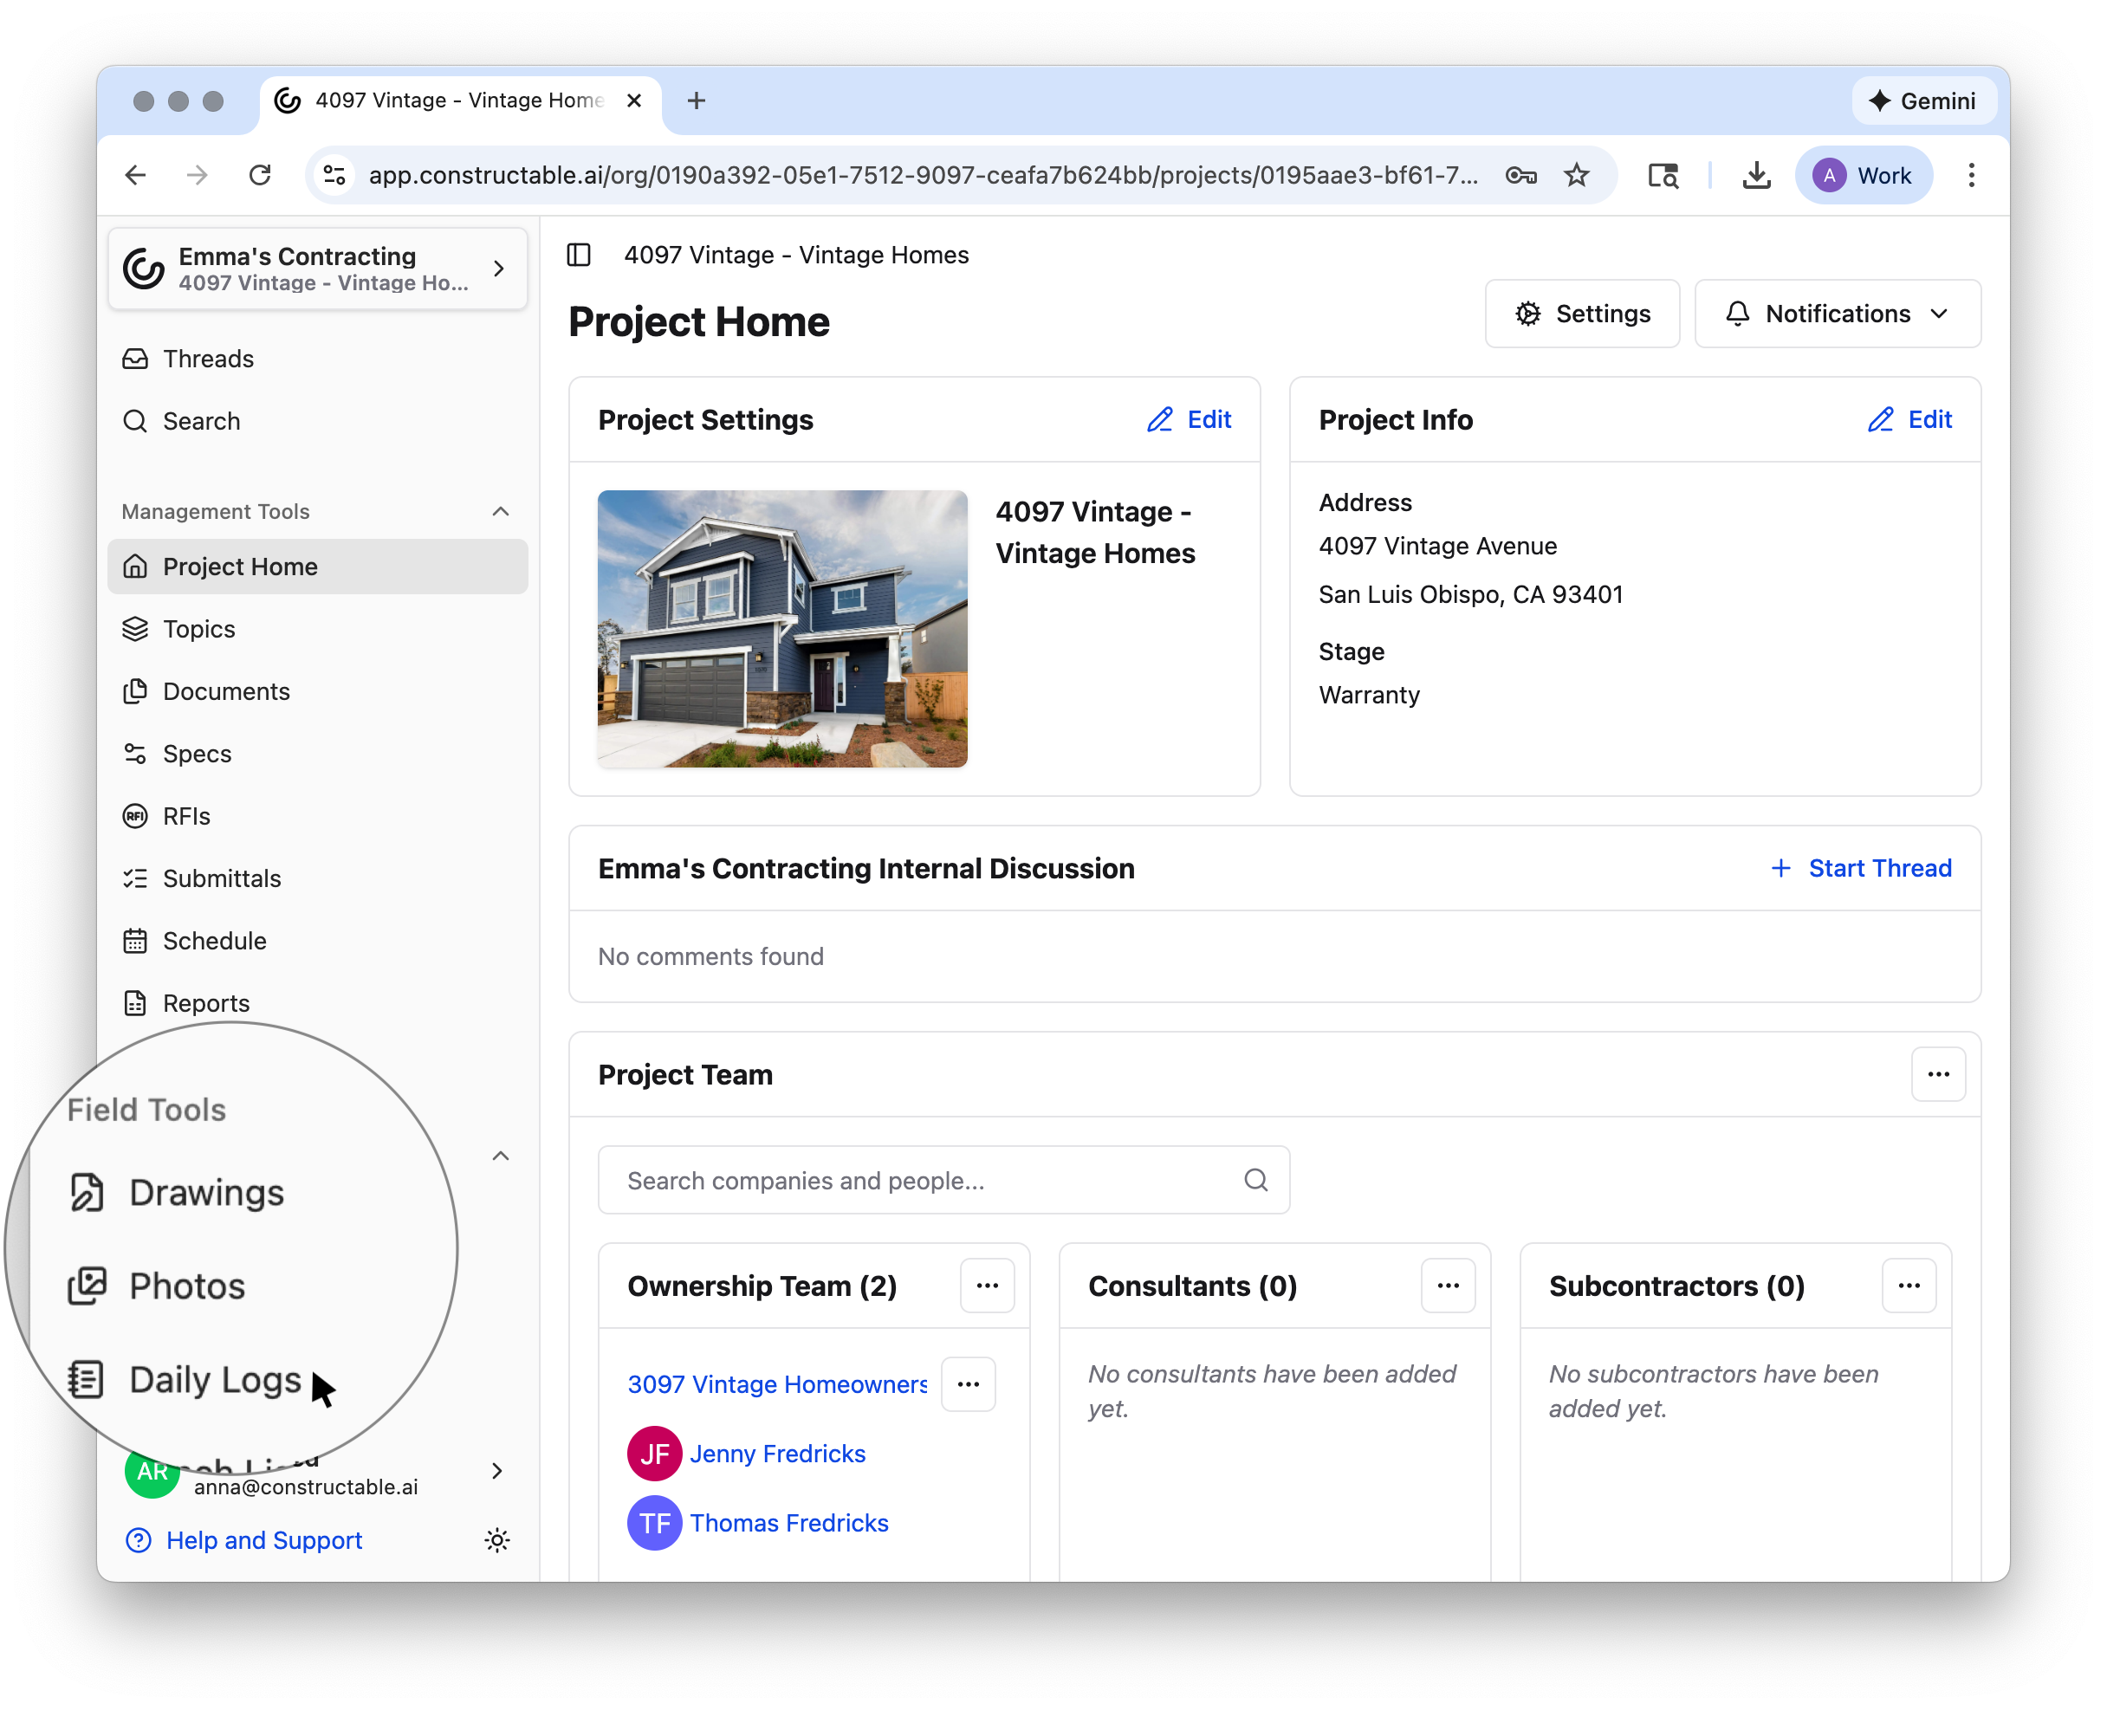The height and width of the screenshot is (1710, 2107).
Task: Click the Search companies and people field
Action: point(943,1180)
